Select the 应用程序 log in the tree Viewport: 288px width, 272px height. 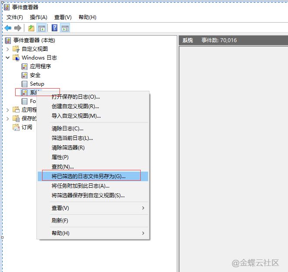pyautogui.click(x=40, y=66)
